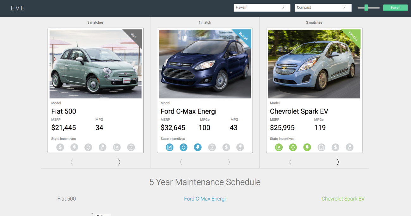Click the gray dollar icon on Ford C-Max Energi
This screenshot has height=216, width=411.
(x=226, y=147)
